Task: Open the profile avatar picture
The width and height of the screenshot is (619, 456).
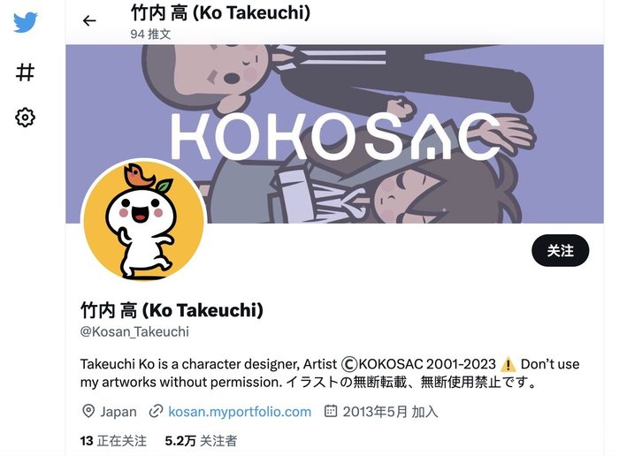Action: click(x=143, y=219)
